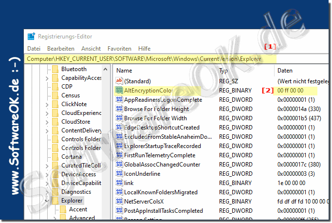Viewport: 332px width, 223px height.
Task: Select the IconUnderline value icon
Action: click(x=119, y=174)
